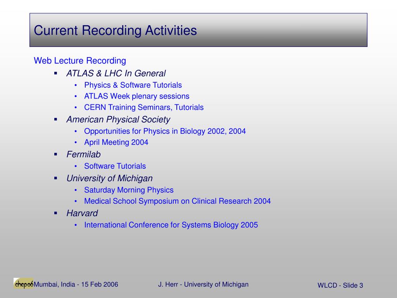Screen dimensions: 397x298
Task: Click the 'University of Michigan' italic heading
Action: click(109, 178)
